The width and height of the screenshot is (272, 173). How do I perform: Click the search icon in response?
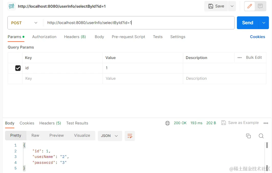coord(261,136)
